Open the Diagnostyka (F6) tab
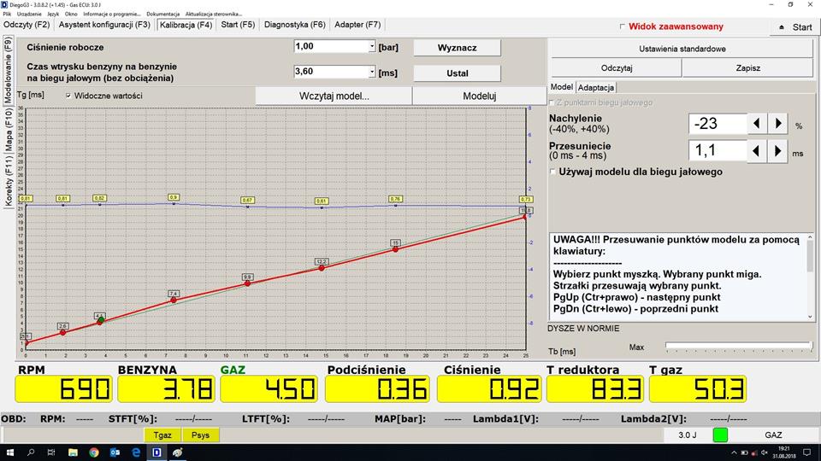 point(295,25)
